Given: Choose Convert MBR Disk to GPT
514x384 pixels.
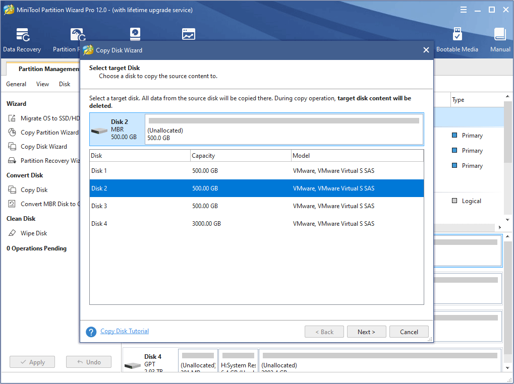Looking at the screenshot, I should (43, 204).
